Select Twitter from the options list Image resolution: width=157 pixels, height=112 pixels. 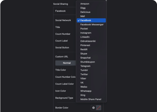tap(91, 74)
